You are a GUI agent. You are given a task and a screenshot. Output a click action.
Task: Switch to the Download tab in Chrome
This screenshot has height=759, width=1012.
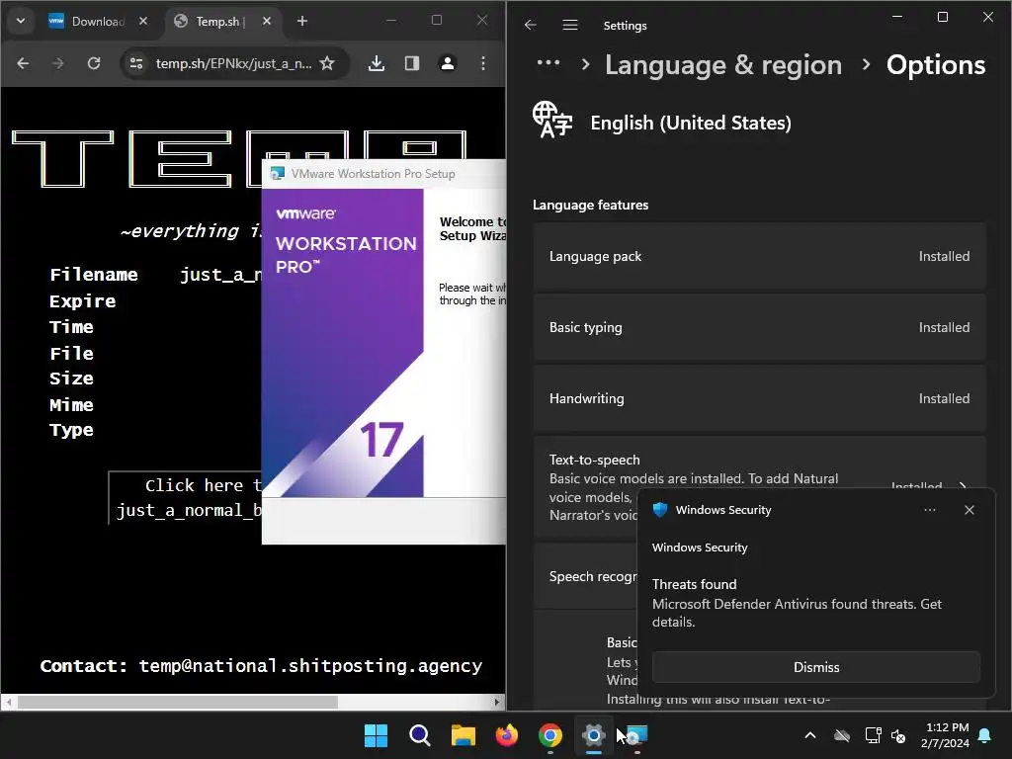point(98,22)
